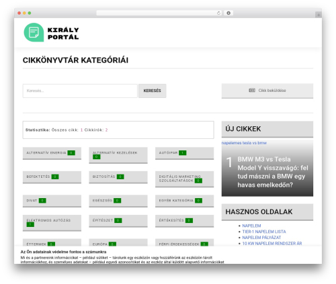The image size is (336, 284).
Task: Click the Cikk beküldése button
Action: 267,91
